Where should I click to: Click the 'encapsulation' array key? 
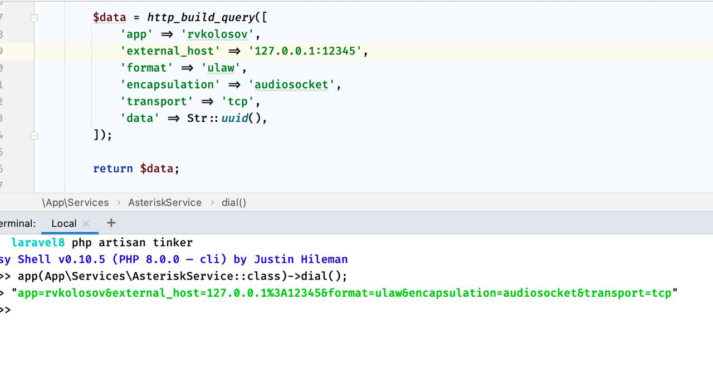(170, 84)
